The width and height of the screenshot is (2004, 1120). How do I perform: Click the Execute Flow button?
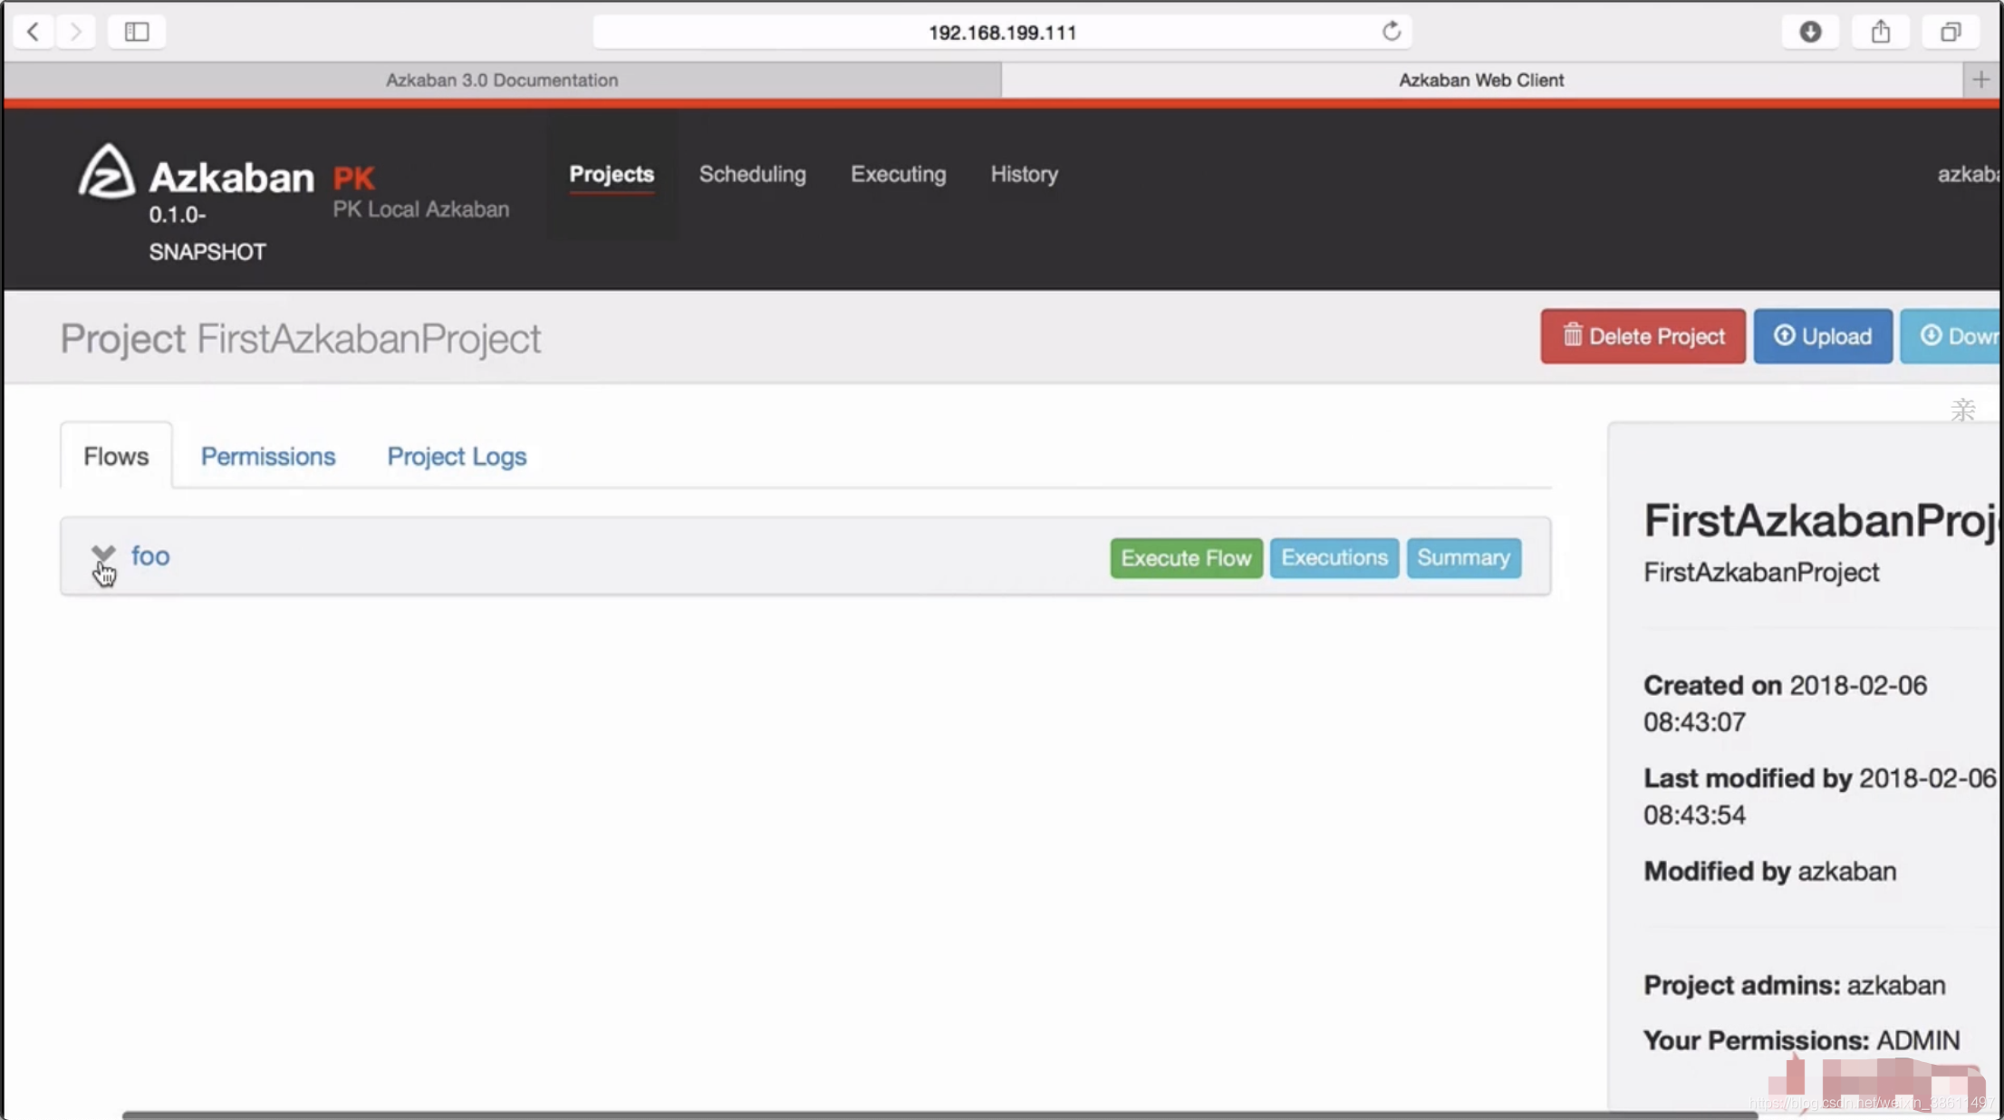pos(1186,557)
